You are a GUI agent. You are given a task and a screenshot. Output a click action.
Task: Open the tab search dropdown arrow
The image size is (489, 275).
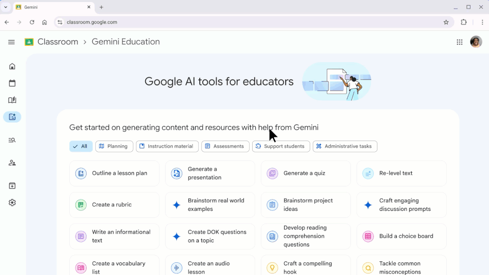coord(6,7)
